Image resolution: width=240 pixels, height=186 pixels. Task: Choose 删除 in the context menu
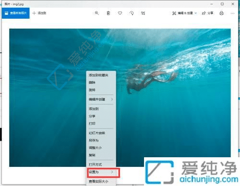[x=101, y=82]
